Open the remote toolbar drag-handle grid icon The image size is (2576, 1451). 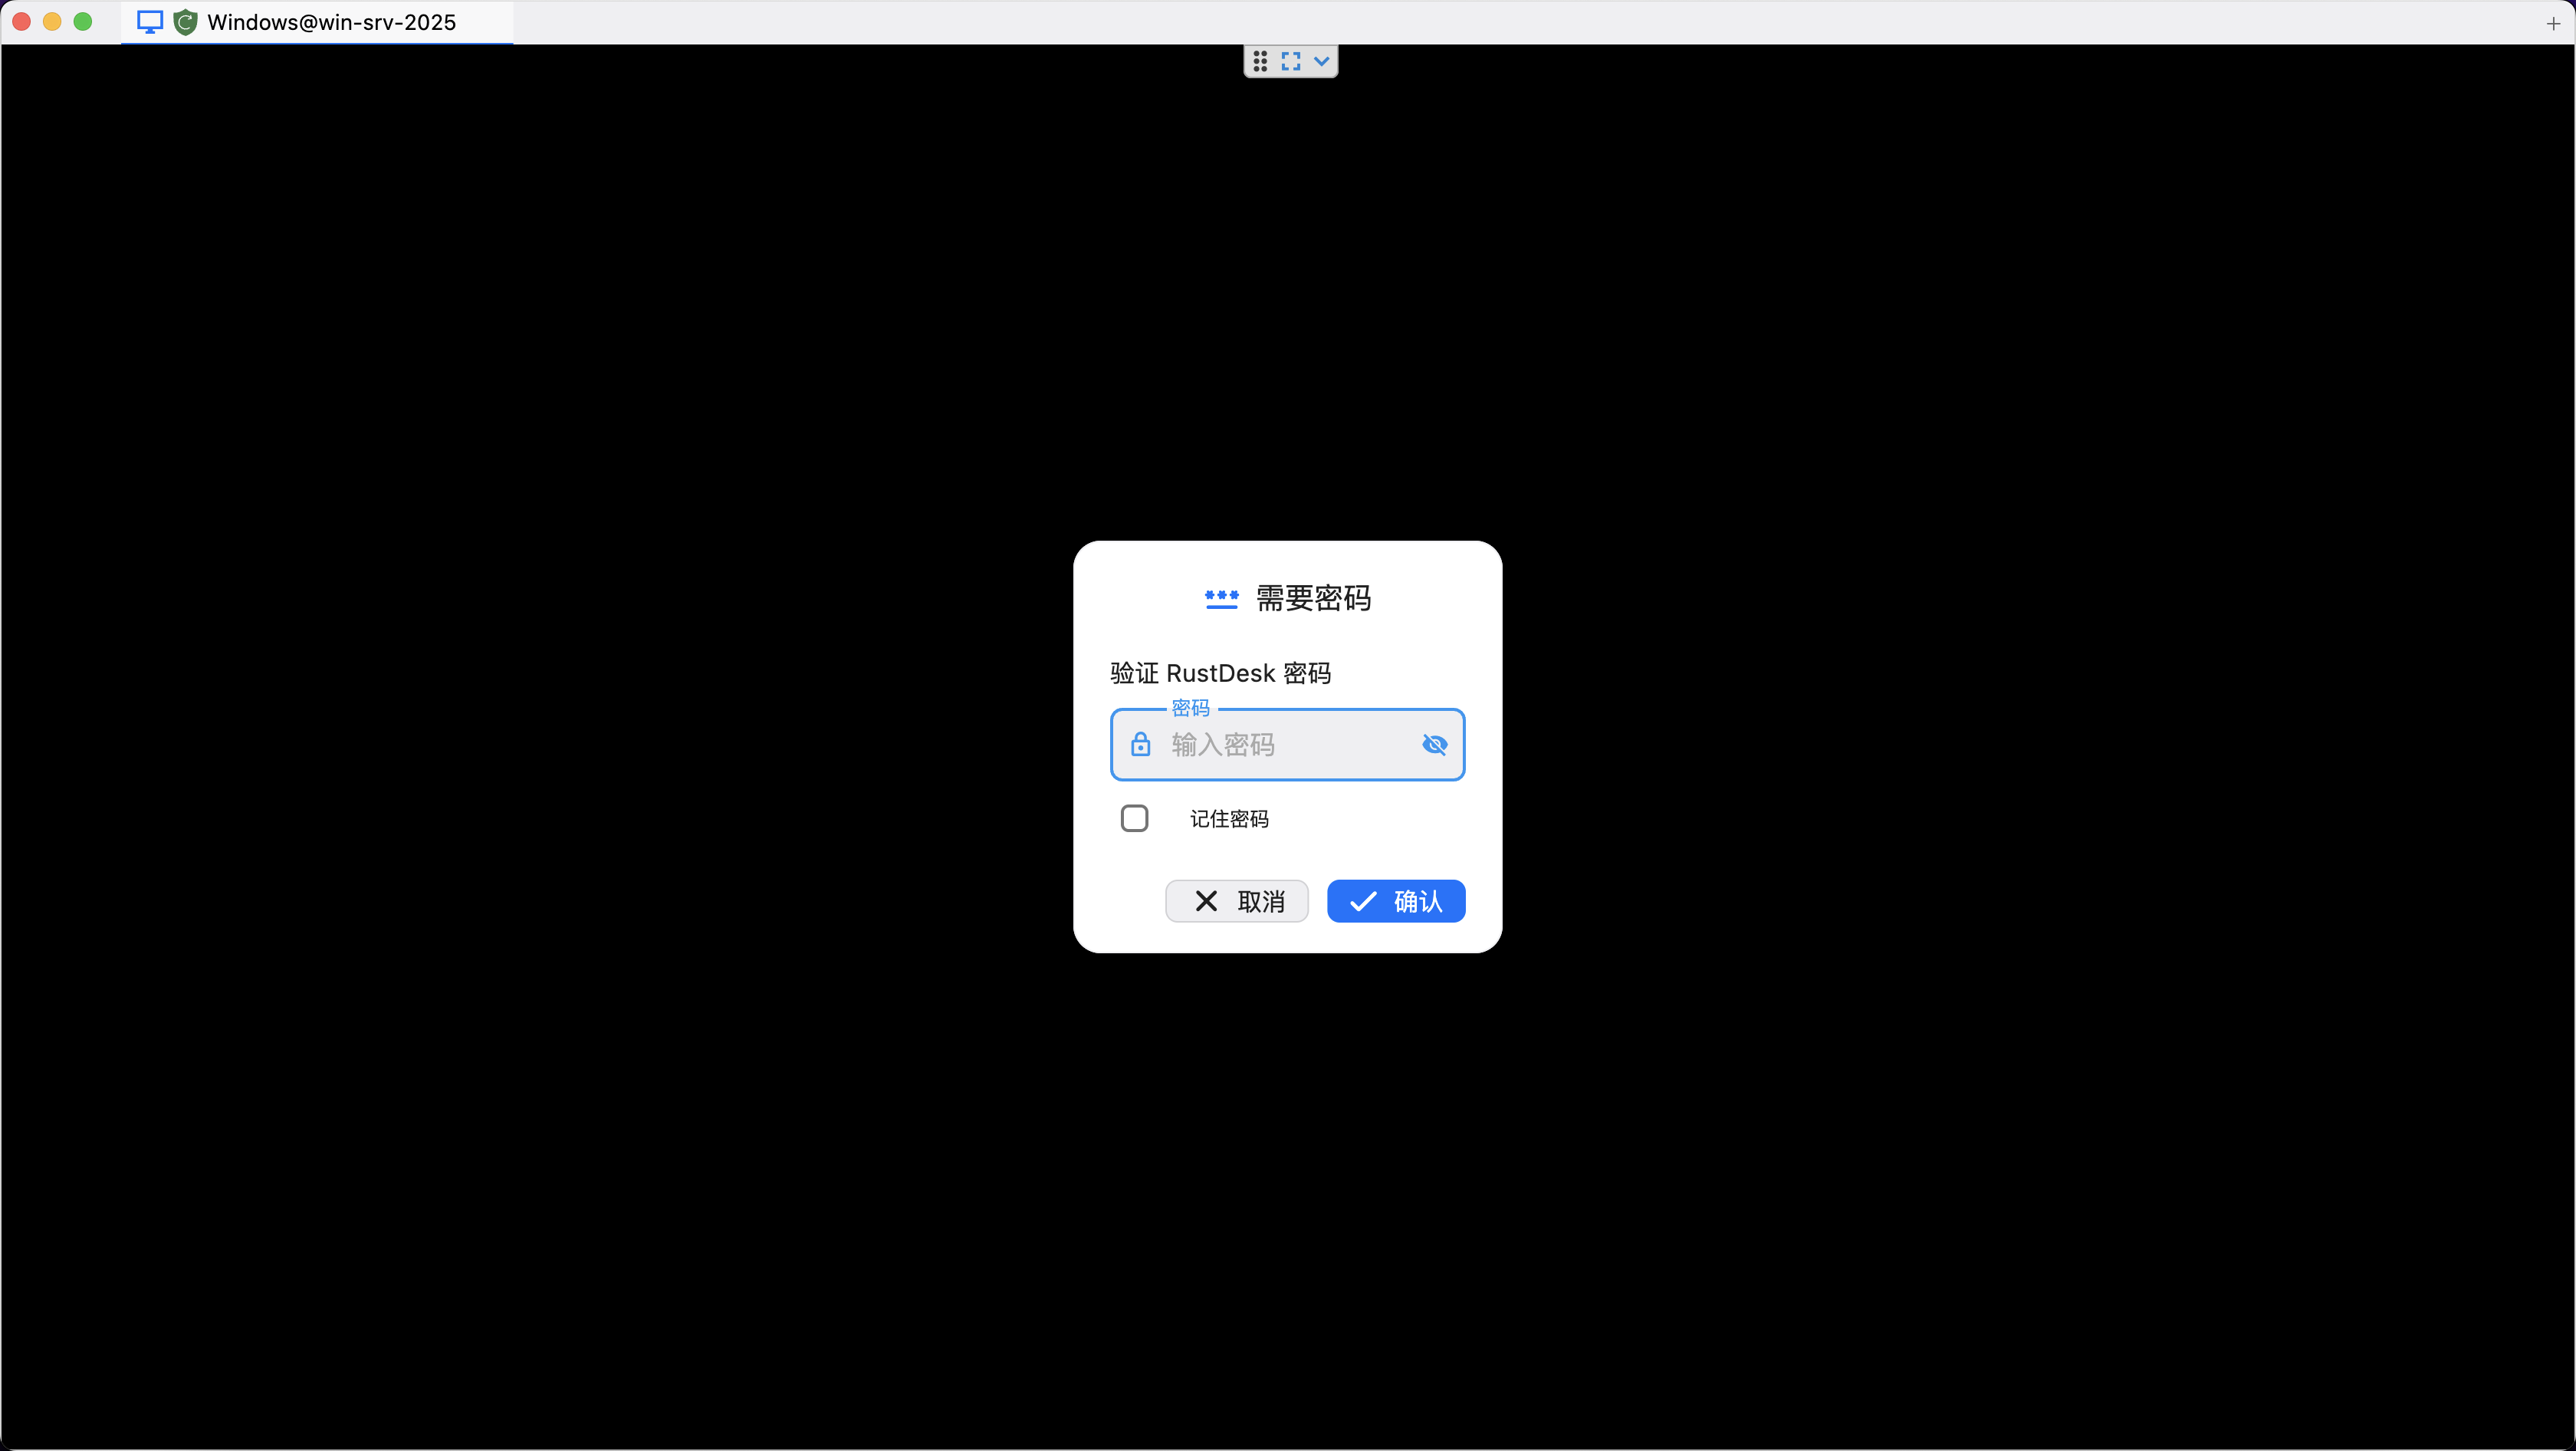tap(1259, 61)
